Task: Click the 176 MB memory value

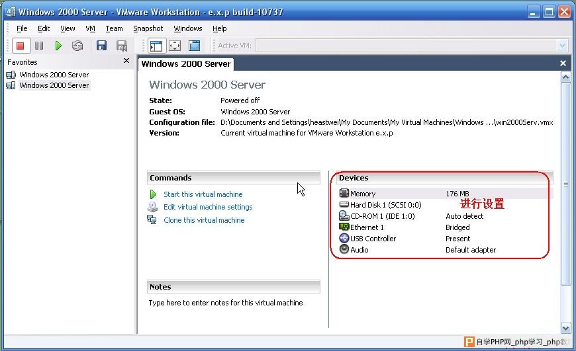Action: click(x=457, y=194)
